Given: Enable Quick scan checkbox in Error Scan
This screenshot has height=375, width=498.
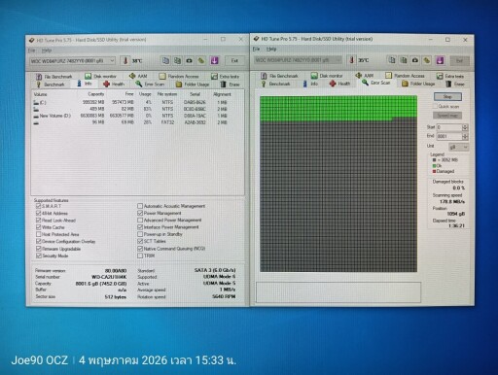Looking at the screenshot, I should click(x=435, y=106).
